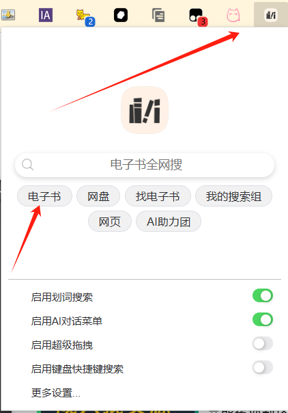Open the yellow cat extension with badge 2
Viewport: 288px width, 413px height.
tap(85, 17)
